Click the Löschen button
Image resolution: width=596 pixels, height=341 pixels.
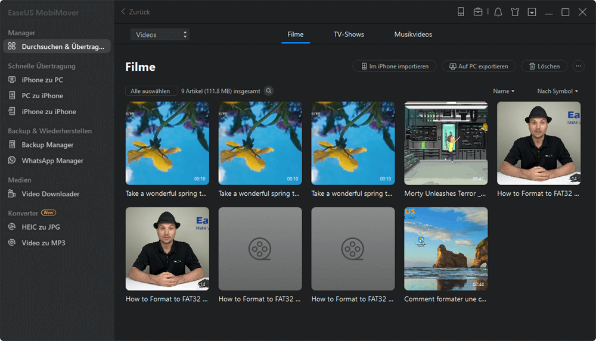544,66
